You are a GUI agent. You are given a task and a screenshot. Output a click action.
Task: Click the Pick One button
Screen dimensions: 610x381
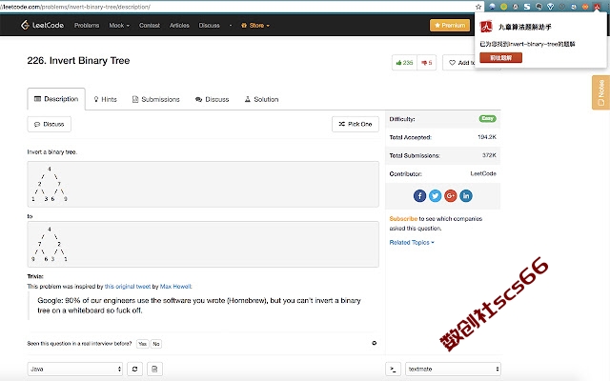(356, 124)
